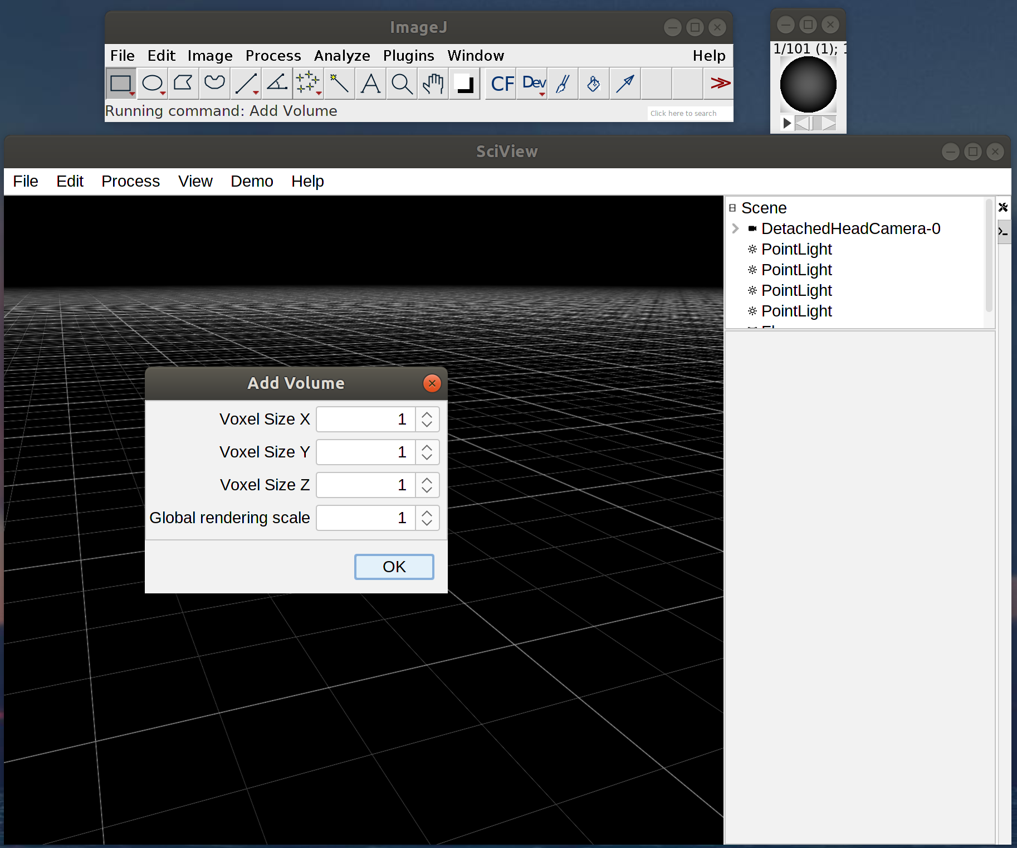Click the Voxel Size Z input field
1017x848 pixels.
366,485
